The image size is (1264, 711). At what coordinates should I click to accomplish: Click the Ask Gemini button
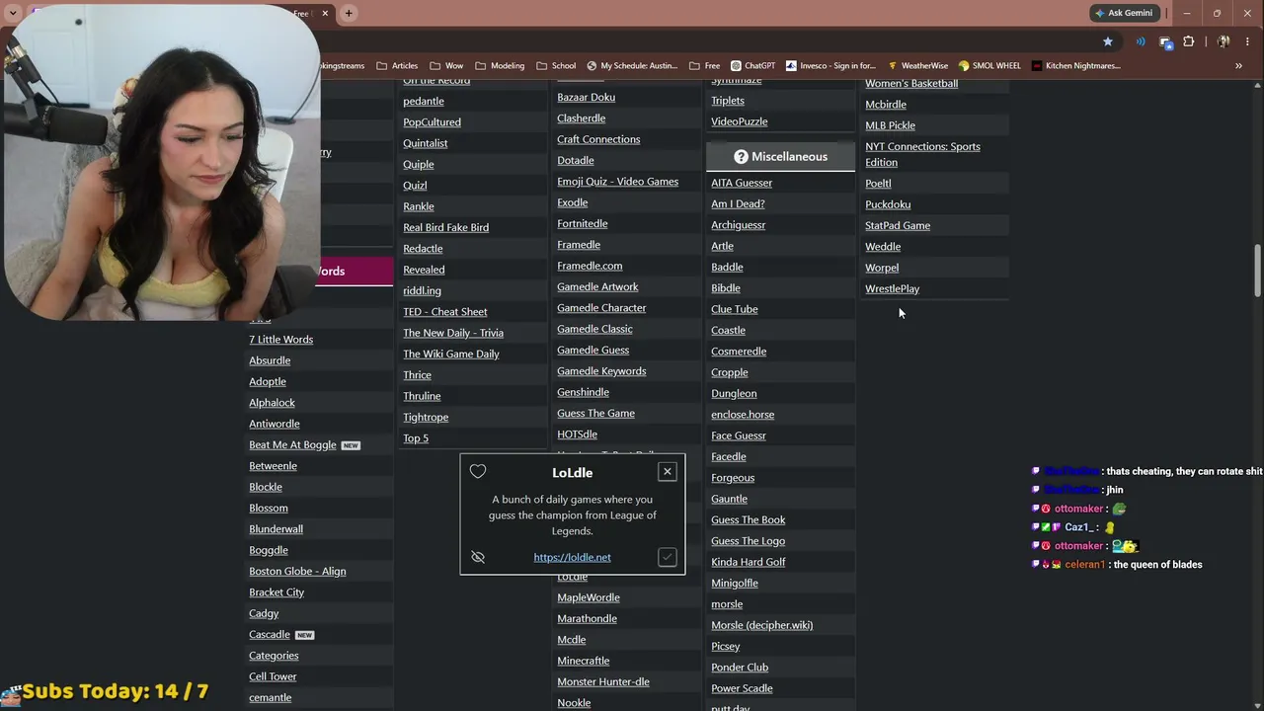click(x=1124, y=13)
